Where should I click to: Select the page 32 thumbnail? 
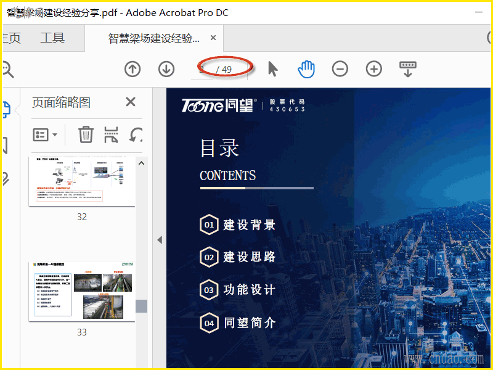click(x=82, y=181)
